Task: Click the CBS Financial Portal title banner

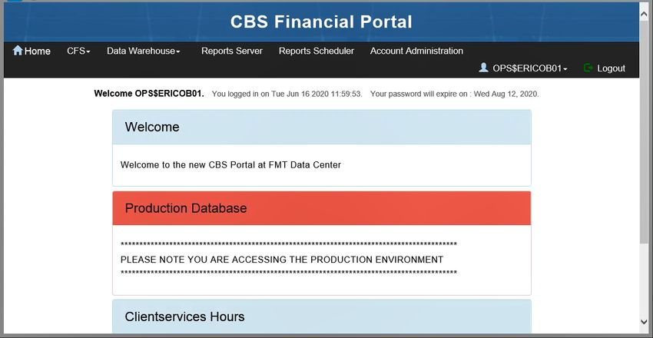Action: click(x=321, y=22)
